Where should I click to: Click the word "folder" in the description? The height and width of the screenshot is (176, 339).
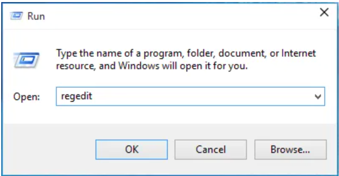click(201, 53)
